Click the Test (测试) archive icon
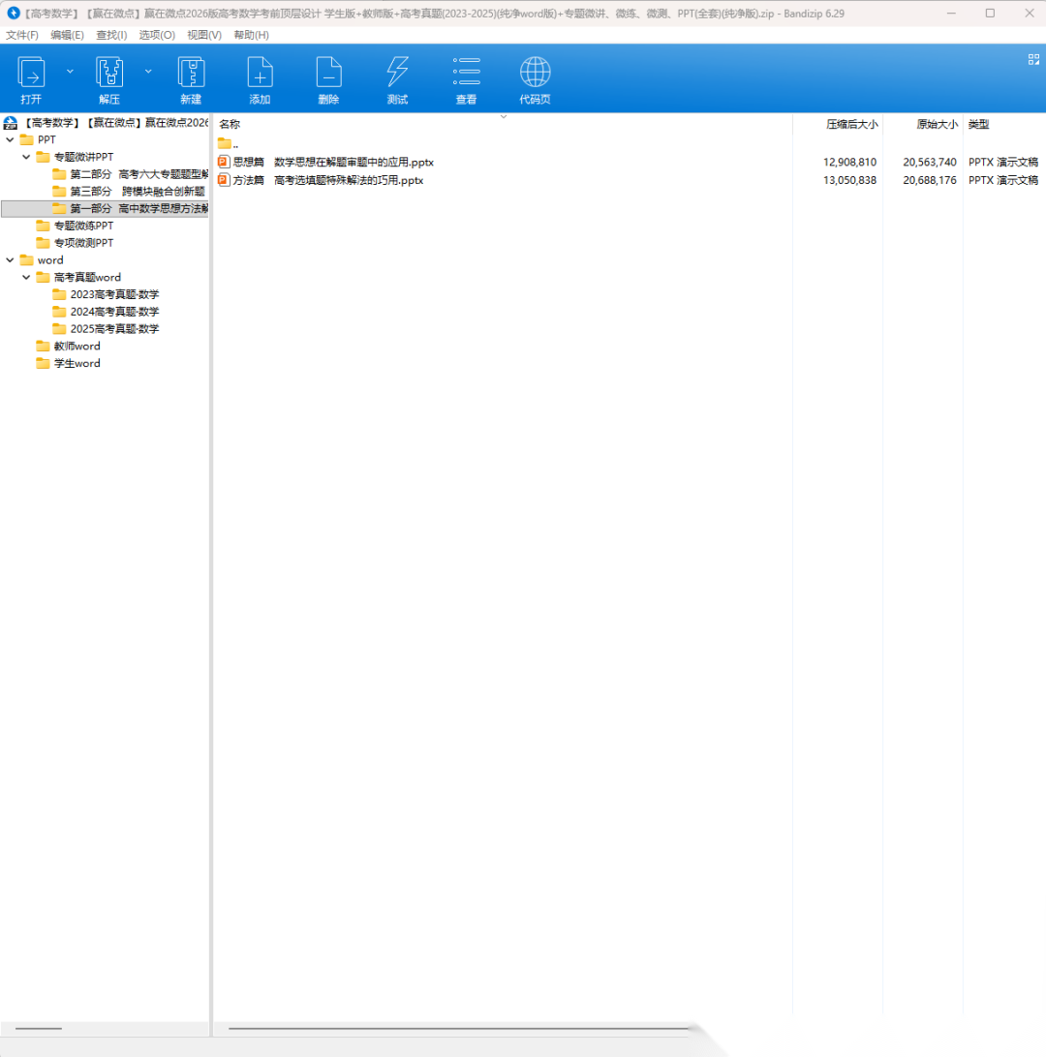 point(397,74)
